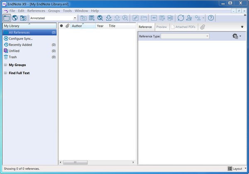Collapse the My Groups section
Viewport: 249px width, 174px height.
point(5,65)
